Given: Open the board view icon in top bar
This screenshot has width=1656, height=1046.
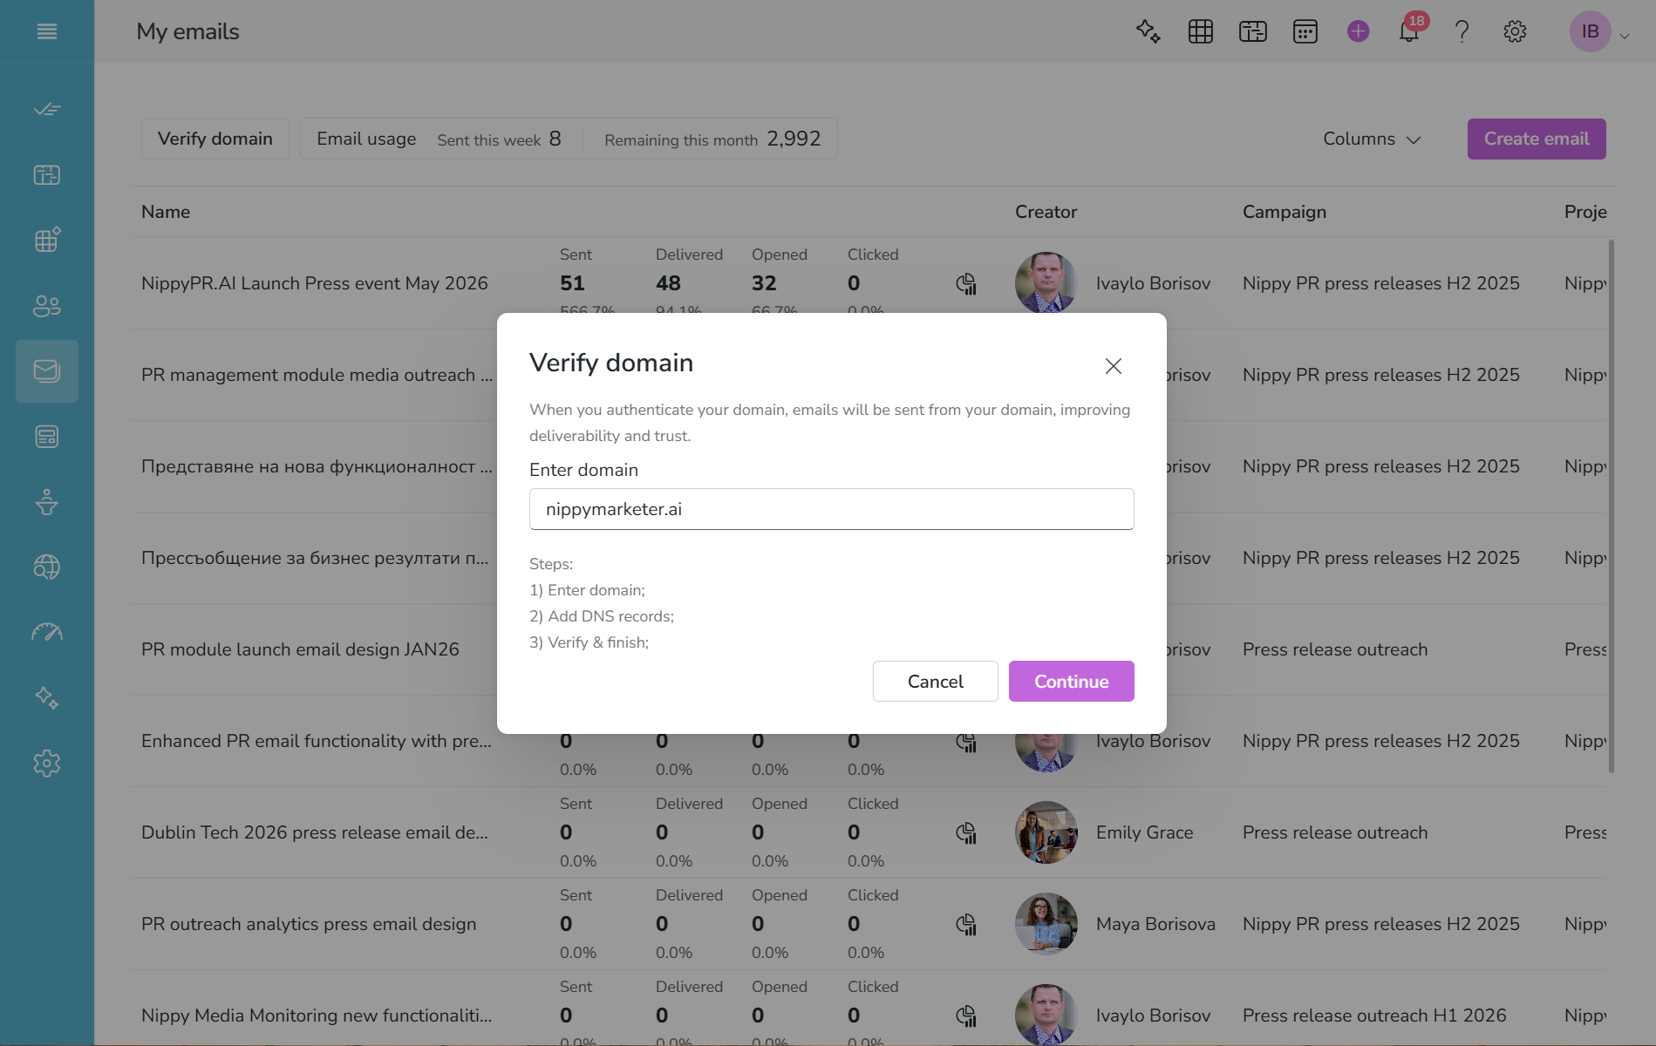Looking at the screenshot, I should (x=1253, y=31).
